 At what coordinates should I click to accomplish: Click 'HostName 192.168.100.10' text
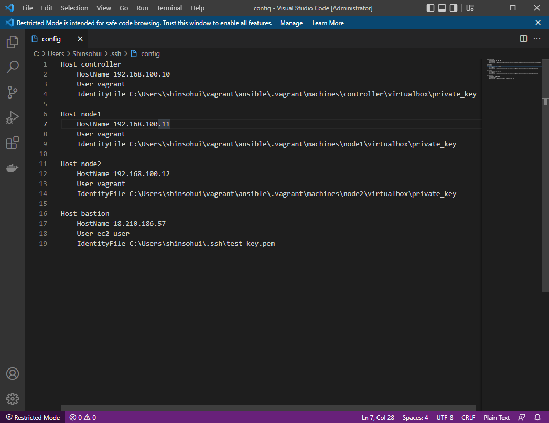point(123,74)
